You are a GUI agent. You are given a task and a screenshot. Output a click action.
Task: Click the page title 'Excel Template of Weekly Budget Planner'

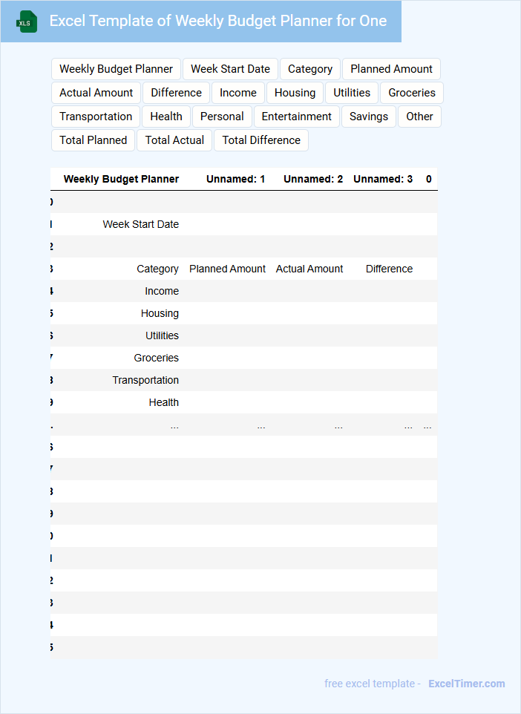[x=218, y=21]
